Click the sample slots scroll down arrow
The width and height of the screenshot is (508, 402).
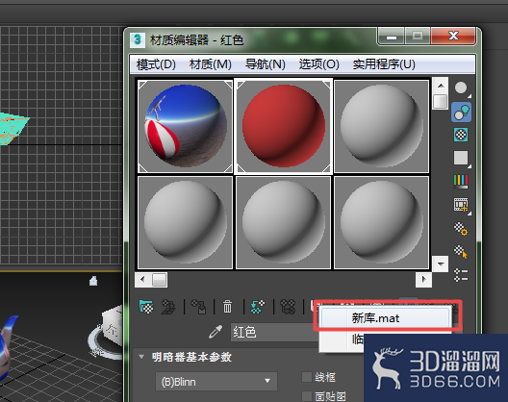click(441, 264)
